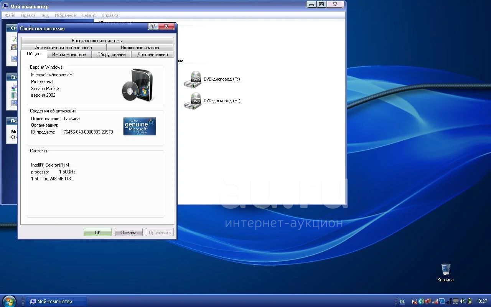Image resolution: width=491 pixels, height=307 pixels.
Task: Click product ID '76456-640-0000383-23973'
Action: pos(88,132)
